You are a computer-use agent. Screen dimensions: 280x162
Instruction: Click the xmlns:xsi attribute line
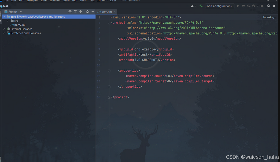176,28
